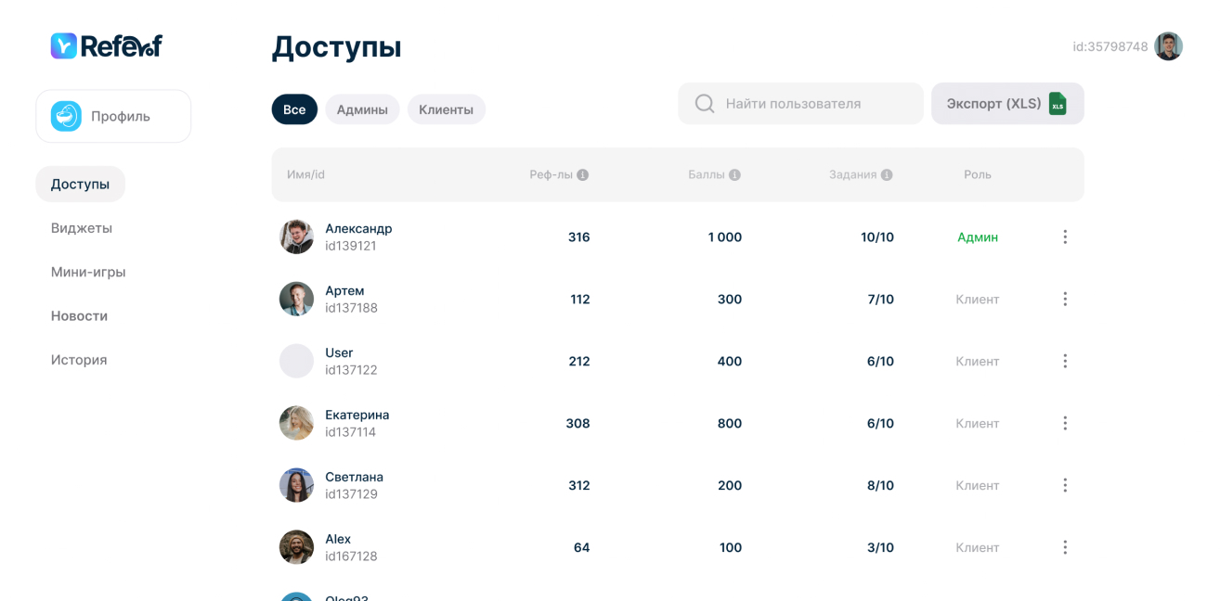Open the actions menu for Екатерина
The image size is (1220, 601).
tap(1065, 423)
